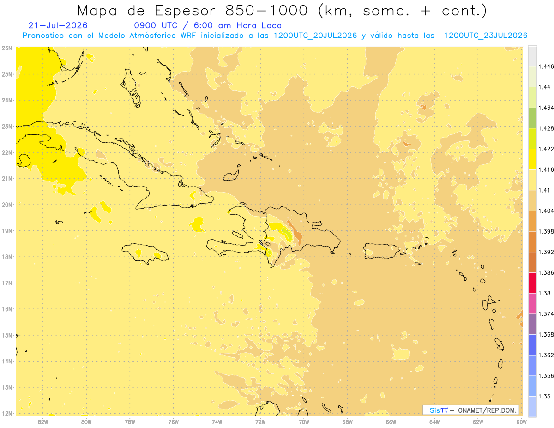Select the date text '21-Jul-2026'
The height and width of the screenshot is (428, 554).
pos(58,25)
